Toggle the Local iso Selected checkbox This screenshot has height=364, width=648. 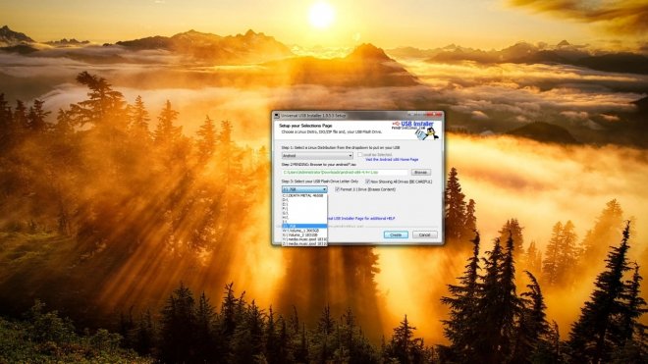360,154
